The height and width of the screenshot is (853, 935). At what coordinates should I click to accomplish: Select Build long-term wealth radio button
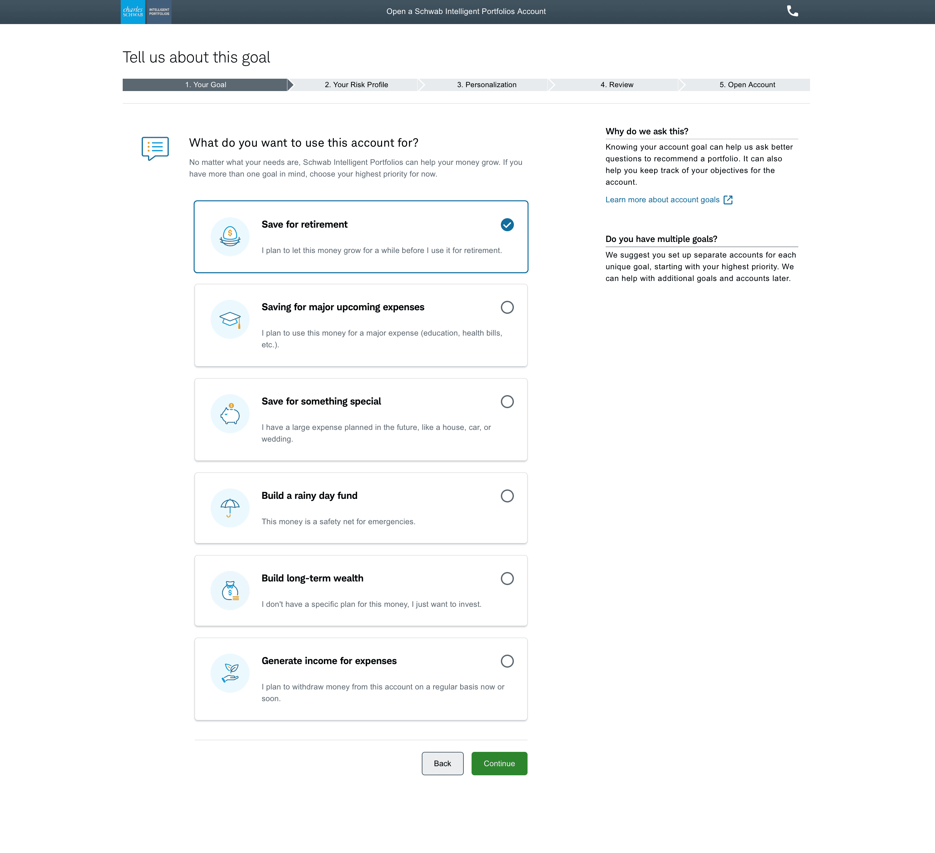[x=507, y=578]
